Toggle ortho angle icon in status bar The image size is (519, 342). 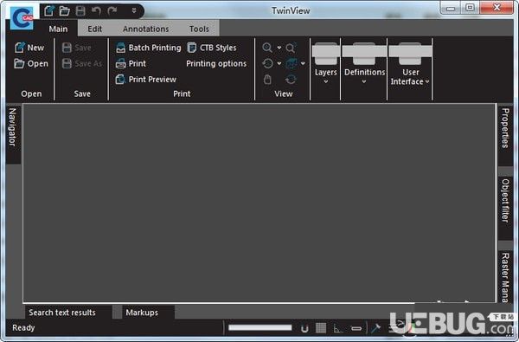pyautogui.click(x=337, y=328)
